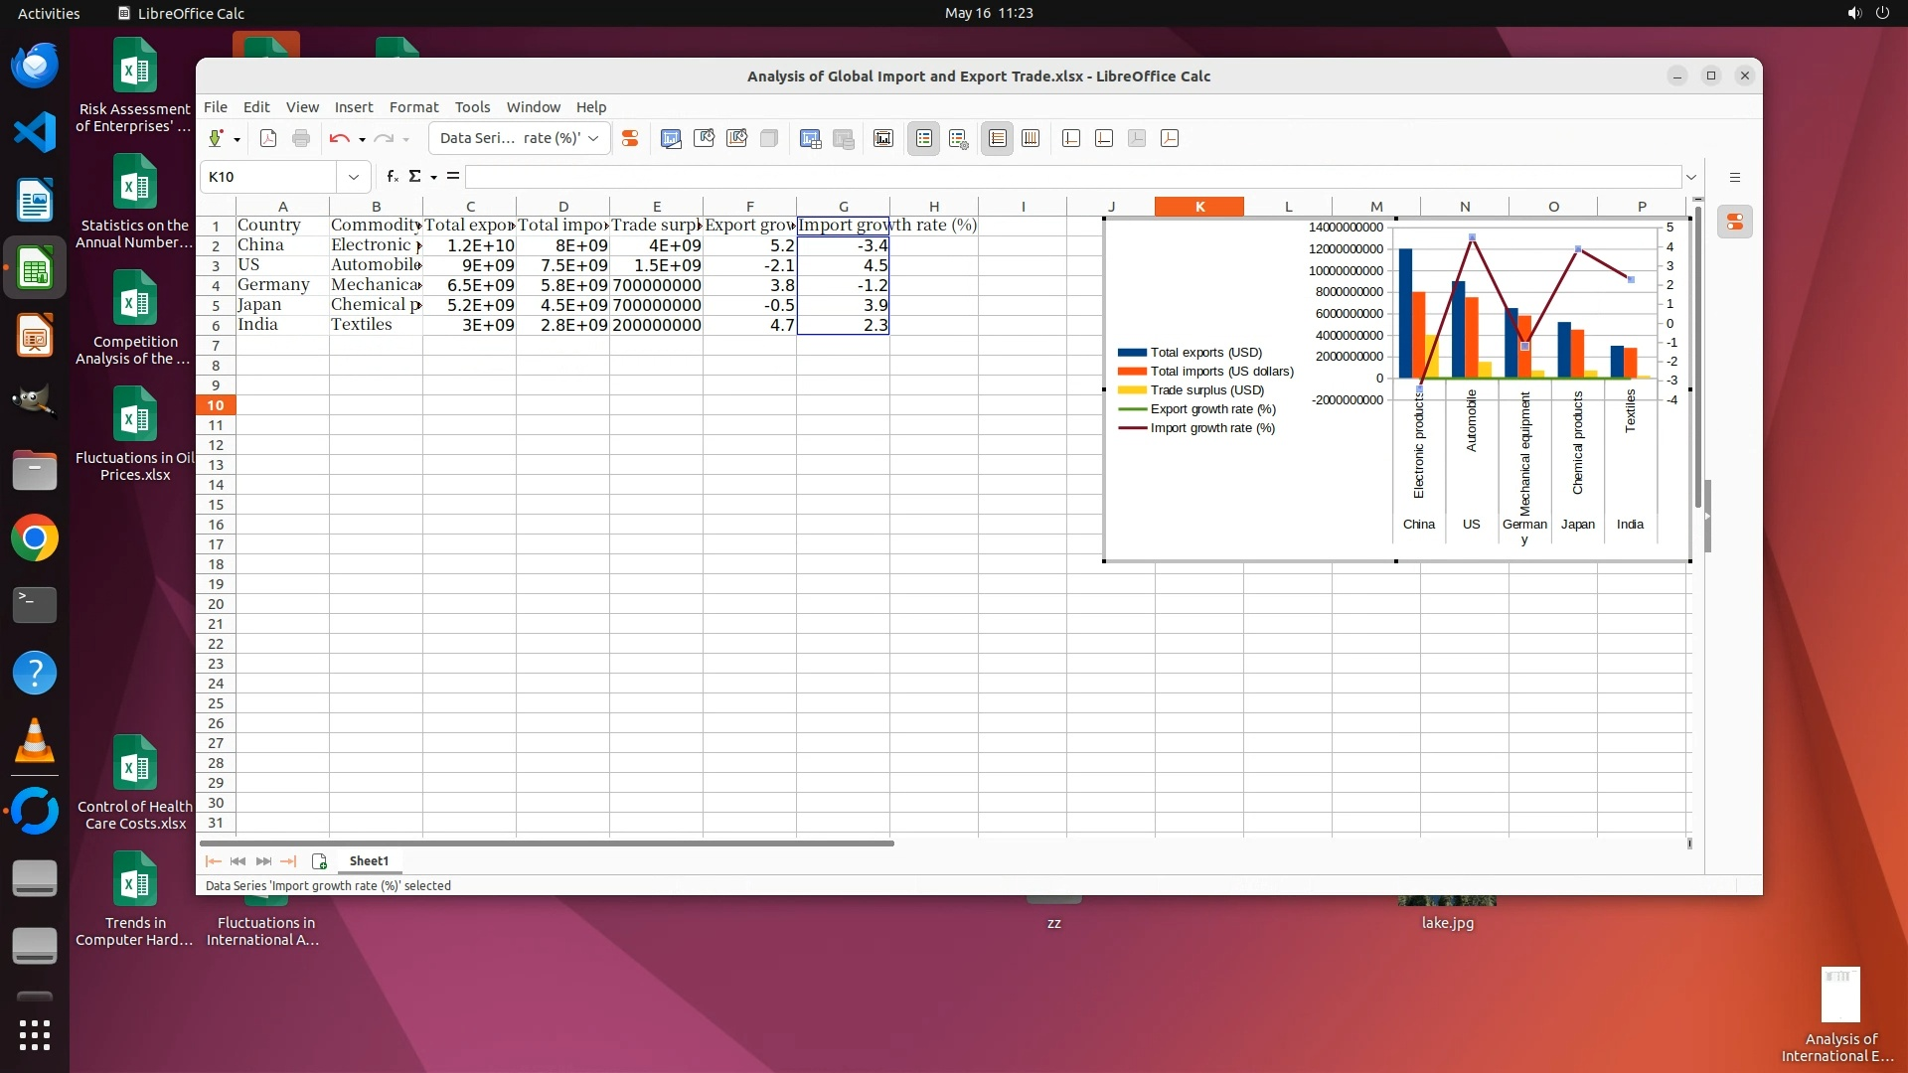Toggle the chart Legend on/off

pos(923,139)
